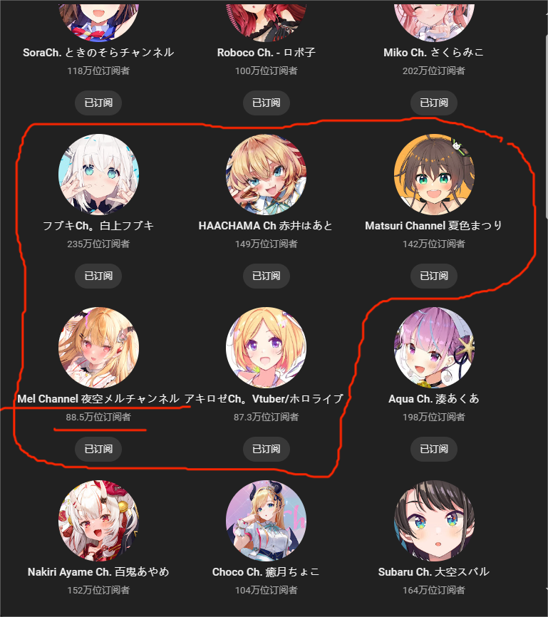Image resolution: width=548 pixels, height=617 pixels.
Task: Open the Subaru Ch. 大空スバル avatar
Action: pyautogui.click(x=434, y=521)
